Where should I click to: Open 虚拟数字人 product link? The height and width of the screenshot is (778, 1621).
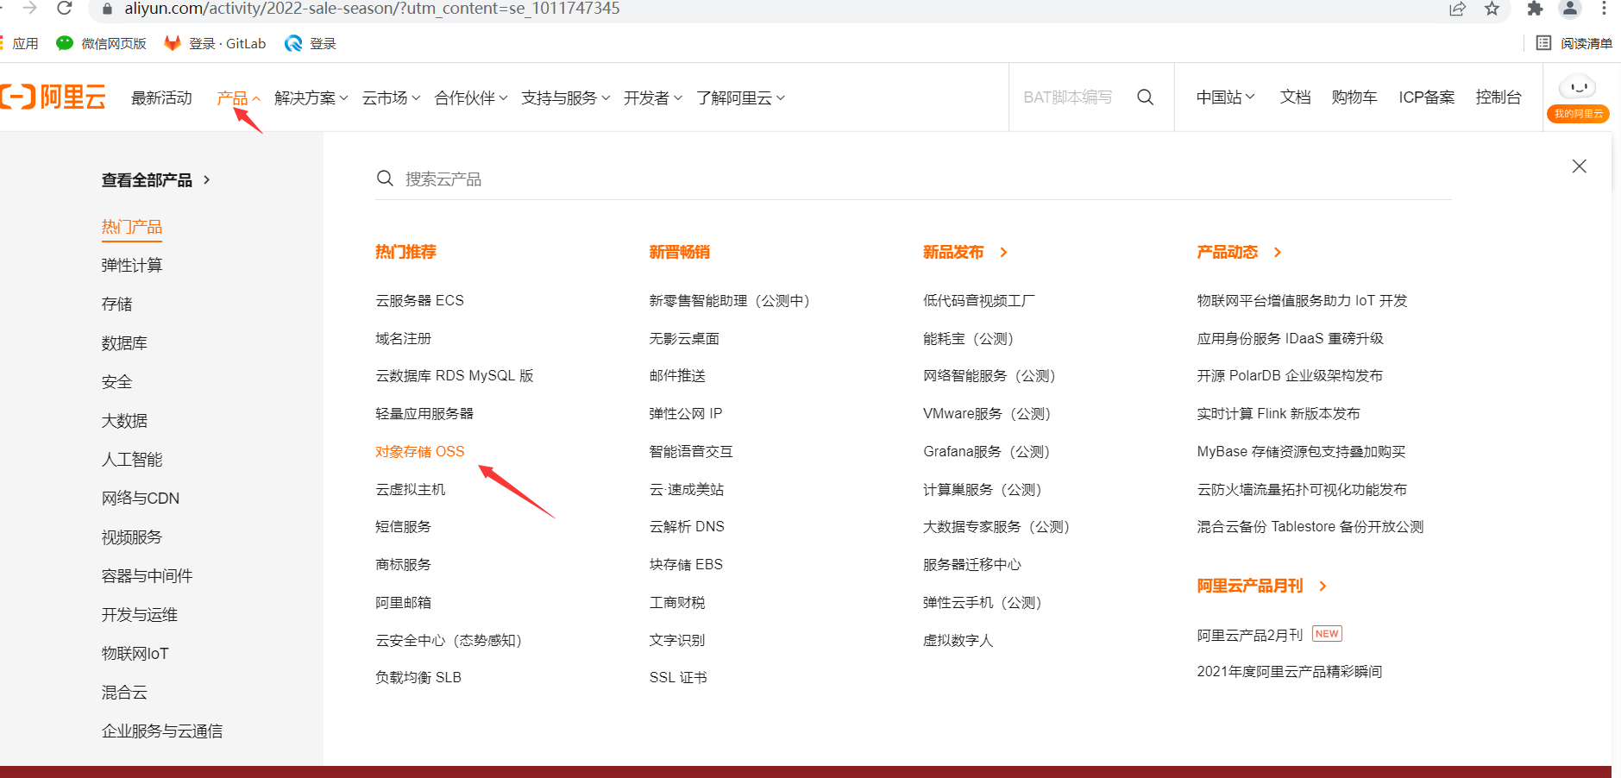pyautogui.click(x=958, y=640)
